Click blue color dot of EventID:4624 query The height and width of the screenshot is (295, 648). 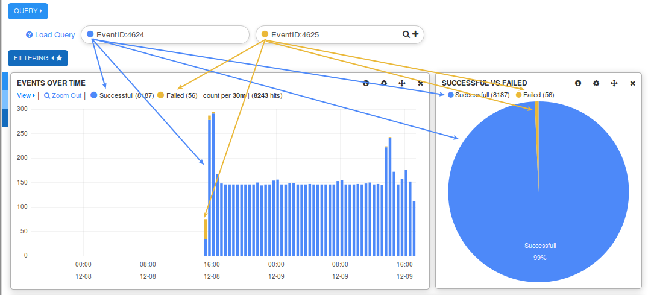pos(90,34)
